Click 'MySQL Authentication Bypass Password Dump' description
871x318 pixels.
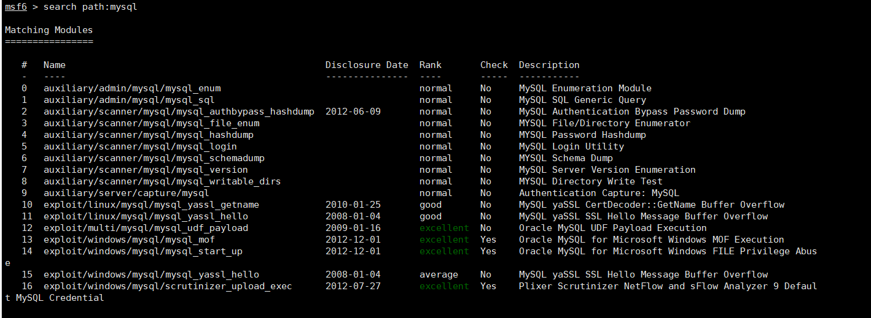[x=632, y=112]
